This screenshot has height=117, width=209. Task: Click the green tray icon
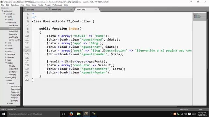pyautogui.click(x=178, y=114)
